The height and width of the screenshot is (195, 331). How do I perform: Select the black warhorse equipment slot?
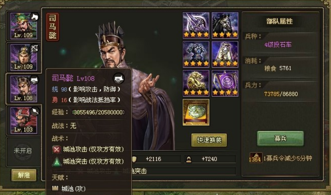click(x=225, y=25)
